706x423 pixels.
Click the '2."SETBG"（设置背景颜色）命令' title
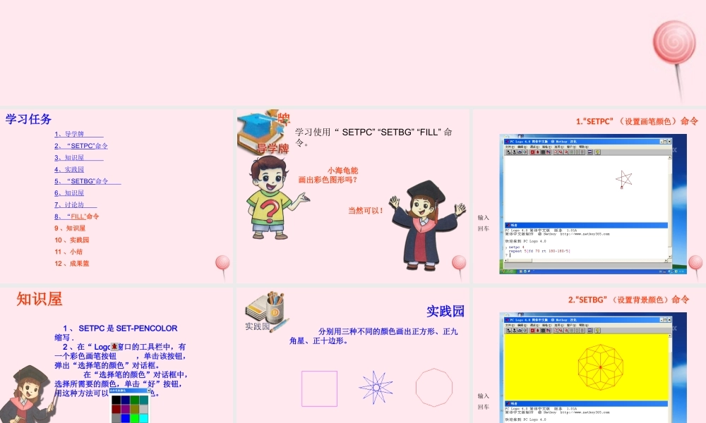[628, 300]
